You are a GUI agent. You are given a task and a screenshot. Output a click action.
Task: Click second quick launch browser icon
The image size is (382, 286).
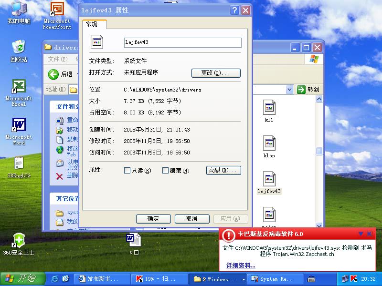[x=65, y=279]
